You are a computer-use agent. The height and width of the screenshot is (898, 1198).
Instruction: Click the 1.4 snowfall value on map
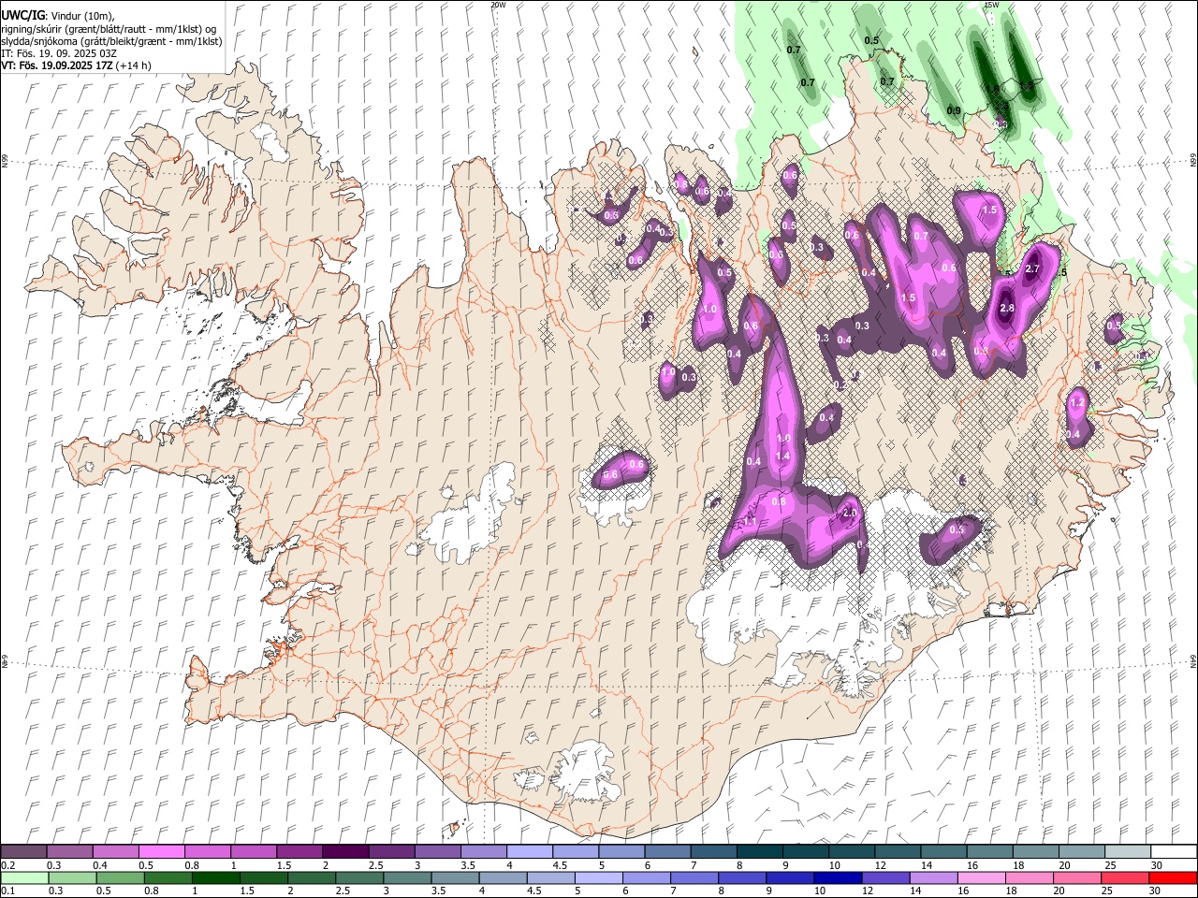[783, 456]
